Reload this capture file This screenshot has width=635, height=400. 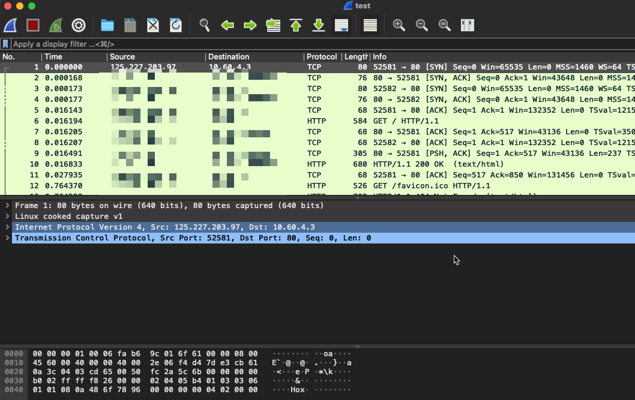(x=176, y=25)
